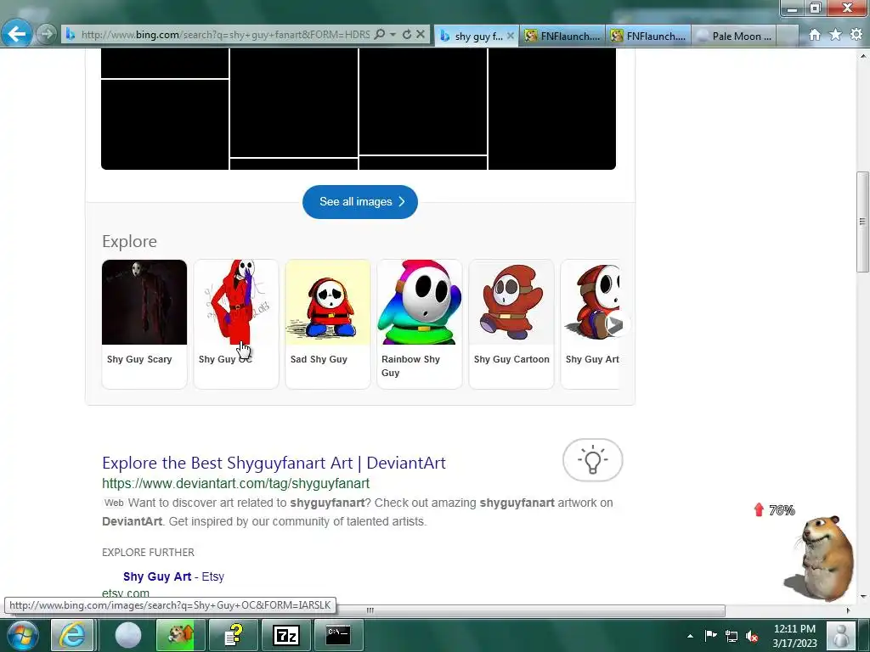Switch to the 'shy guy f...' tab

pyautogui.click(x=476, y=36)
